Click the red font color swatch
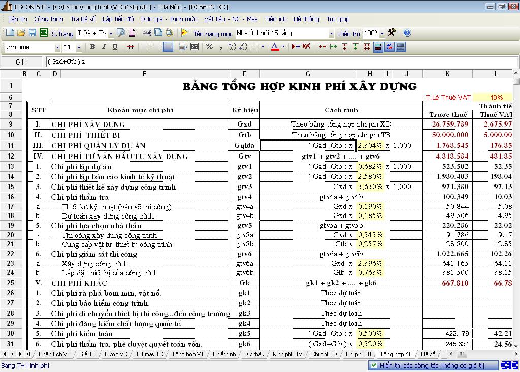This screenshot has width=520, height=372. 275,47
